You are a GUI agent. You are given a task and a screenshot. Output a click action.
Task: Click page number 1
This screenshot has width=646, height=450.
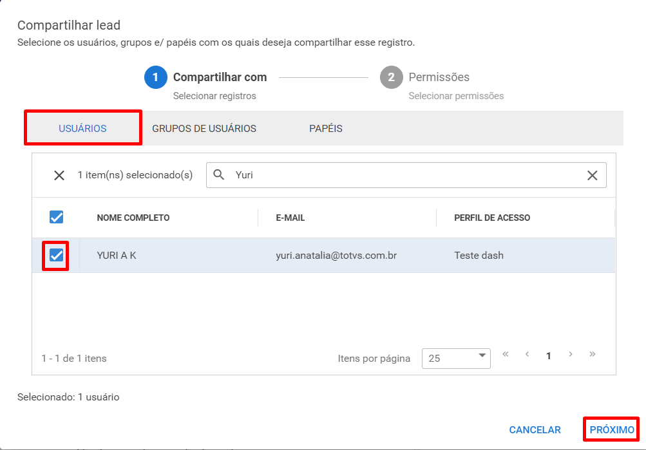(x=548, y=356)
